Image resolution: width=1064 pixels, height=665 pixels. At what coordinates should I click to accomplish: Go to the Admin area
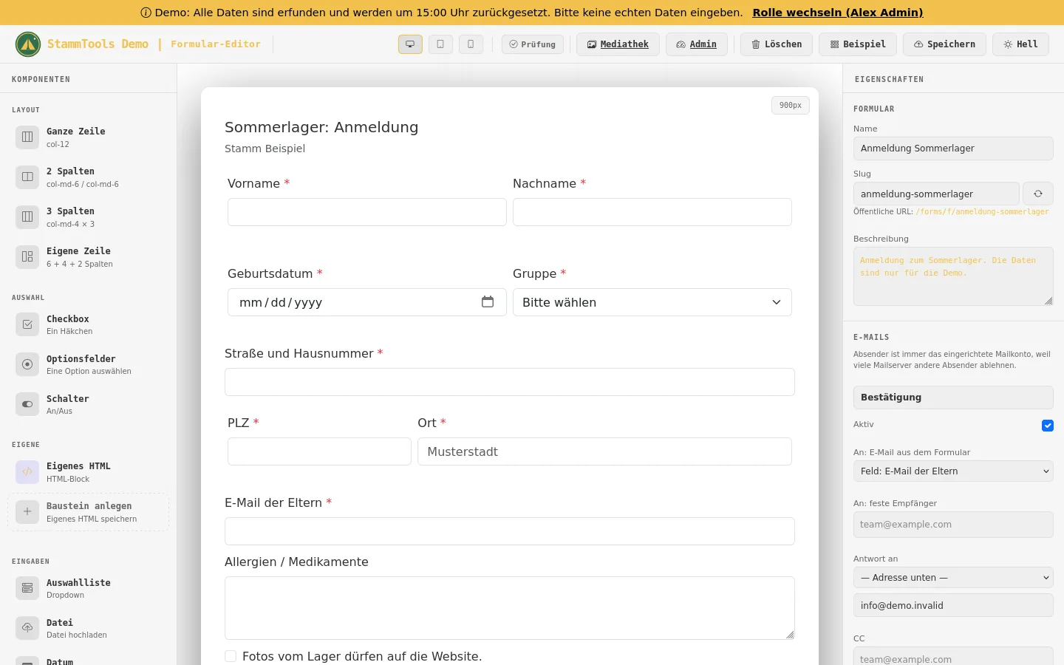coord(697,44)
